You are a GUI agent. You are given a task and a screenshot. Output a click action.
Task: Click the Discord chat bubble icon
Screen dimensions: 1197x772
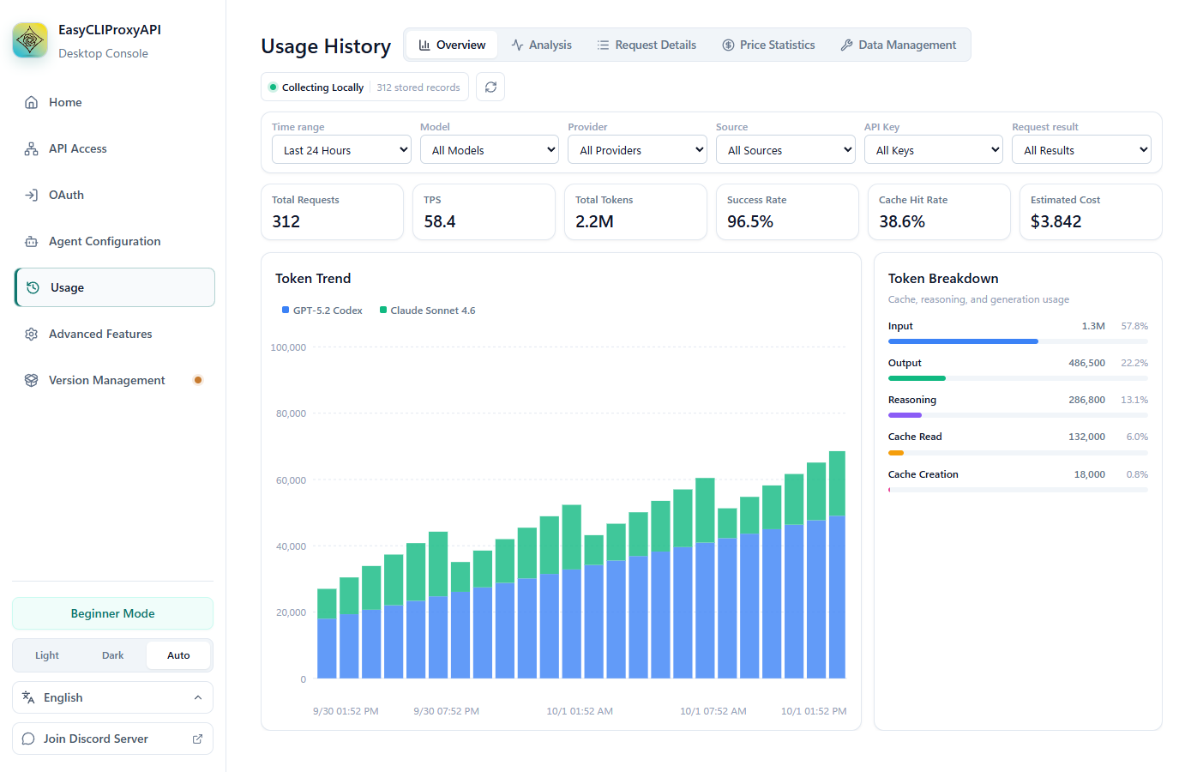28,739
